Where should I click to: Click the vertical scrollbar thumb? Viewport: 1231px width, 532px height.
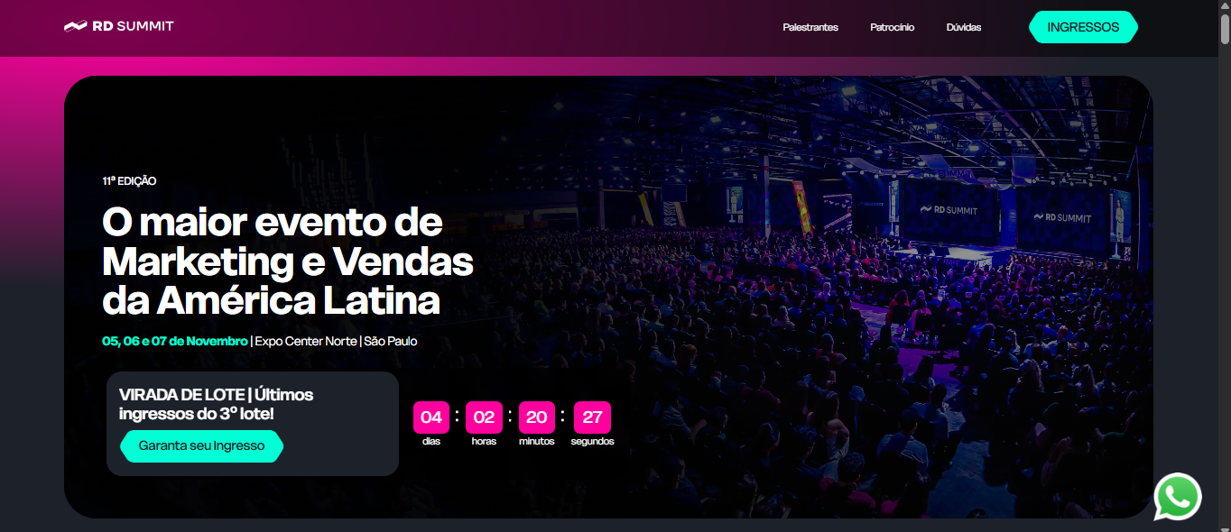(1225, 29)
